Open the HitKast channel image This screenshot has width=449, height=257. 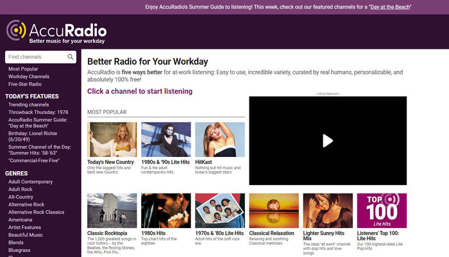(219, 140)
